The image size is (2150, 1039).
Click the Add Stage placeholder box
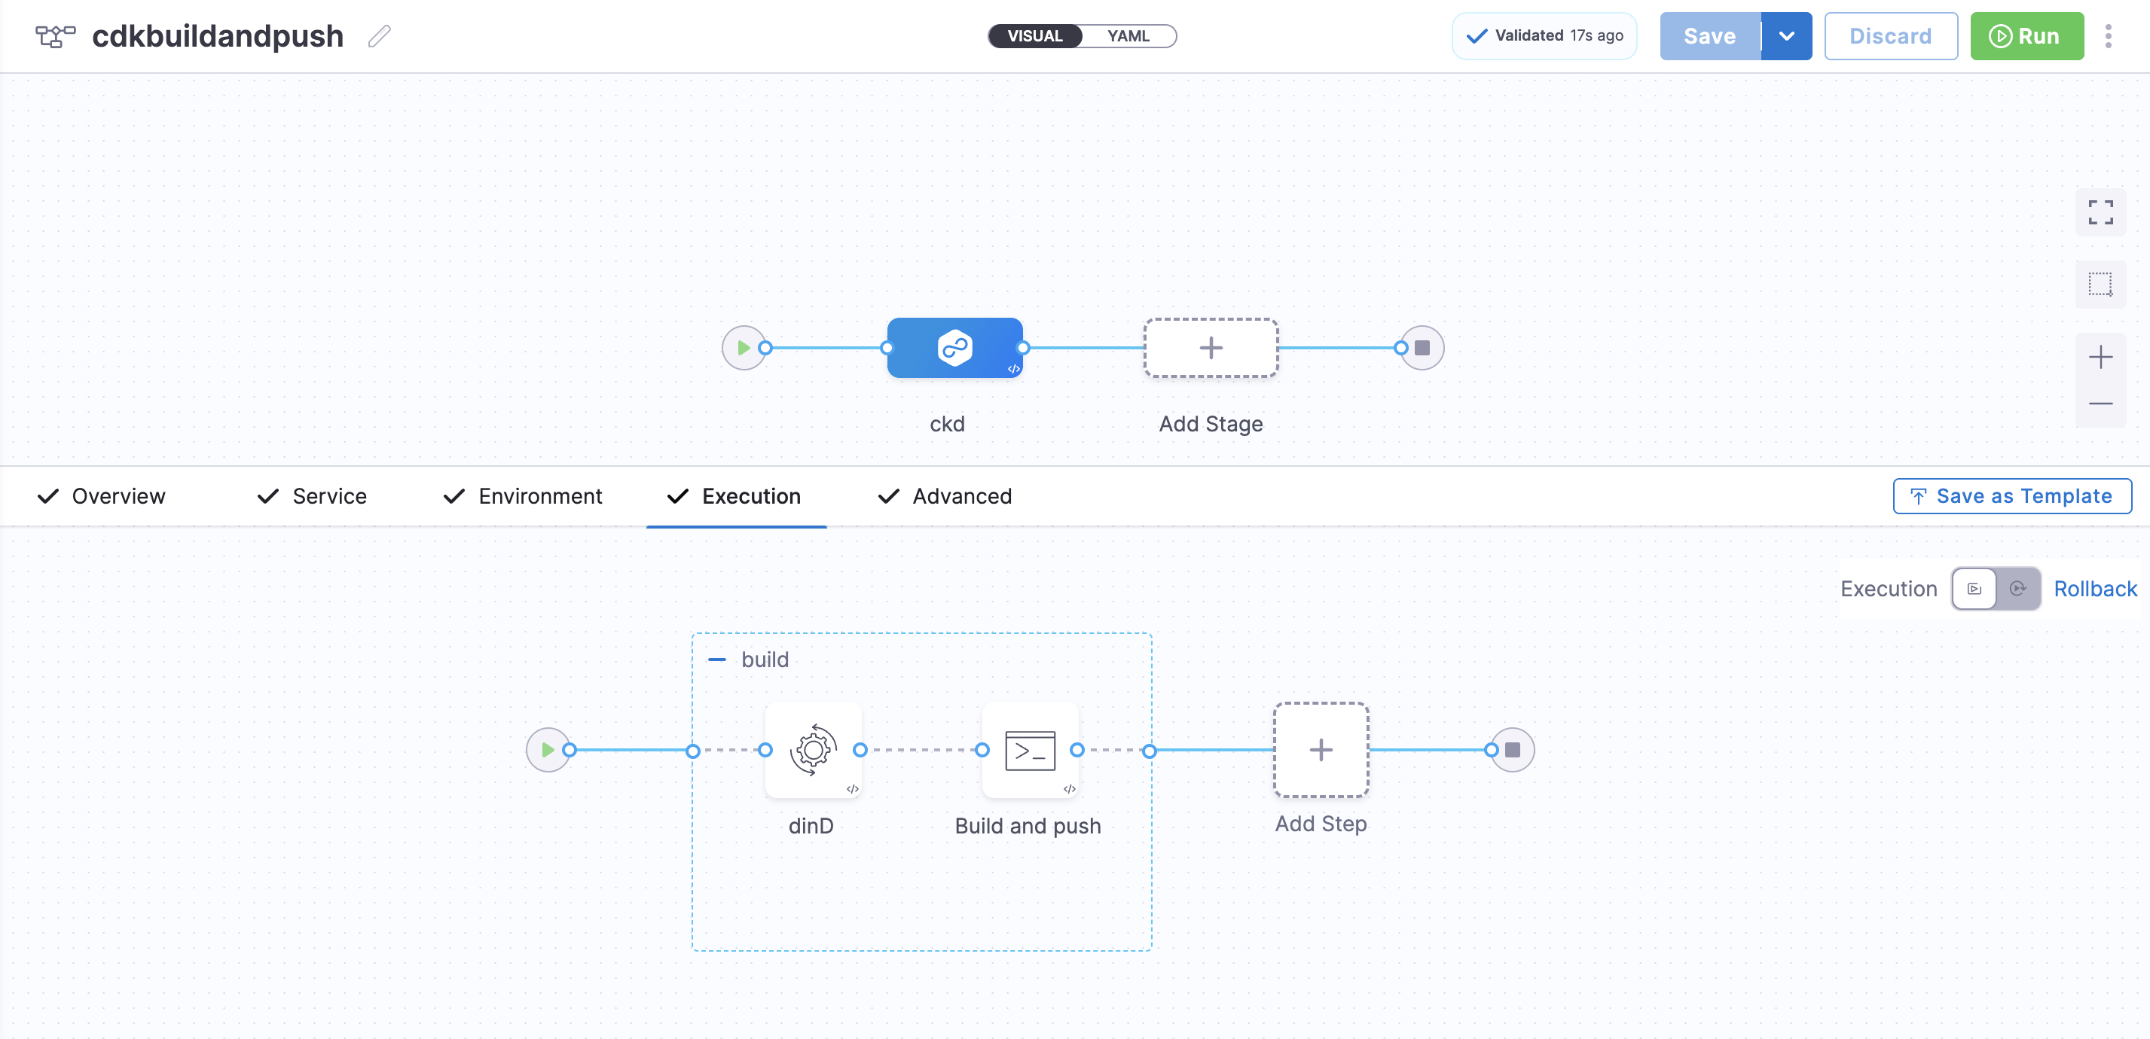point(1210,348)
